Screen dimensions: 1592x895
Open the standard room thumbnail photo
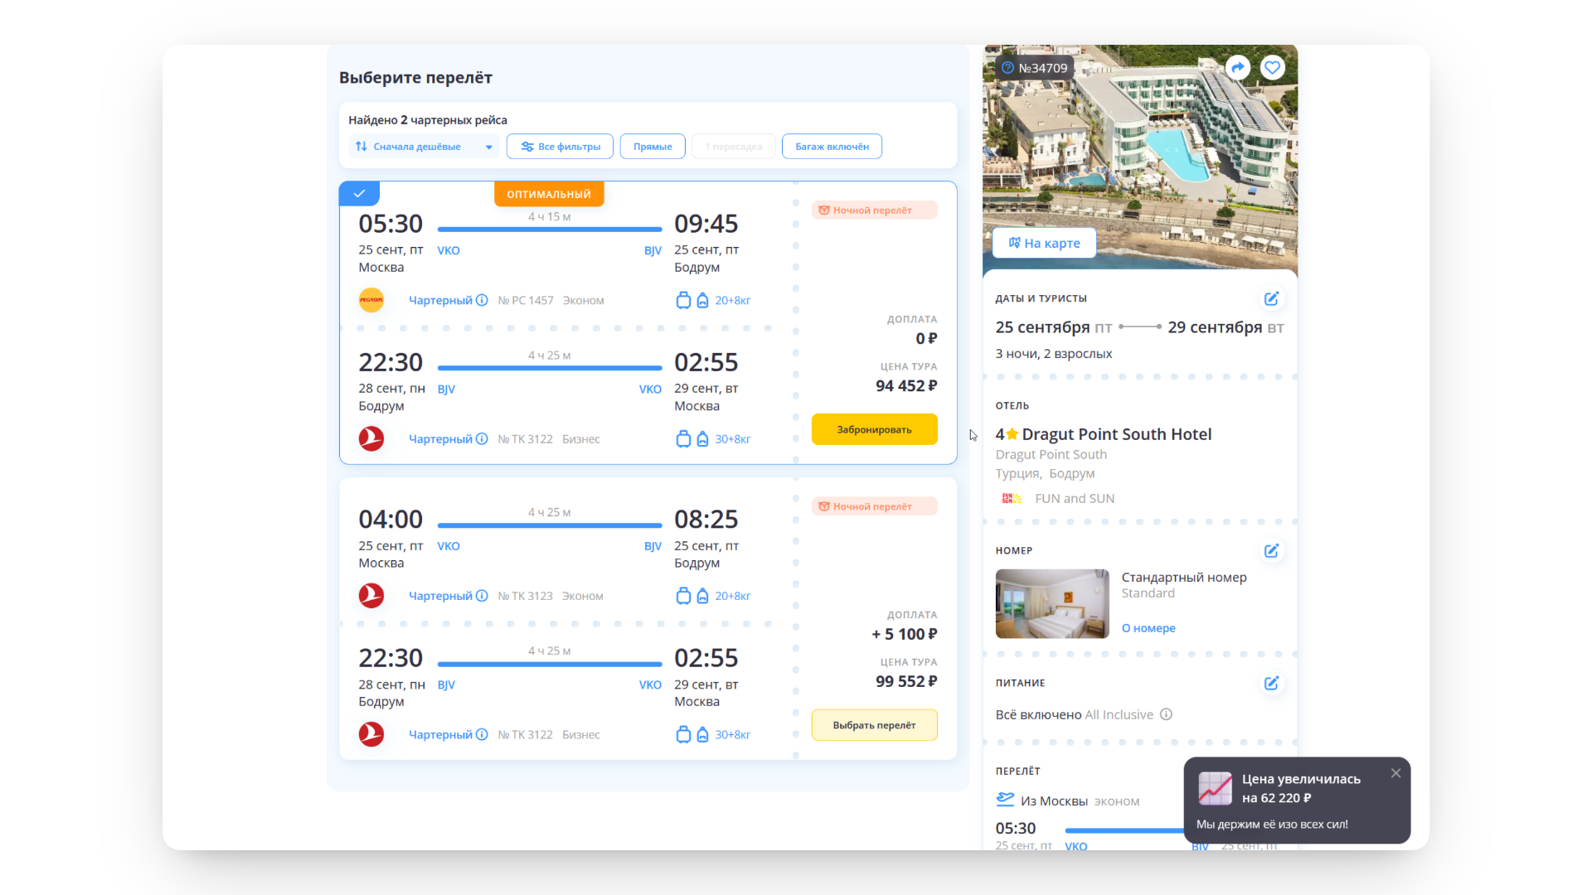1052,603
